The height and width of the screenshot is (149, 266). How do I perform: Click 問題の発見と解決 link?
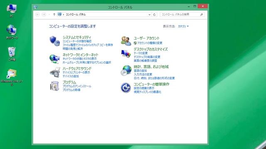tap(73, 49)
